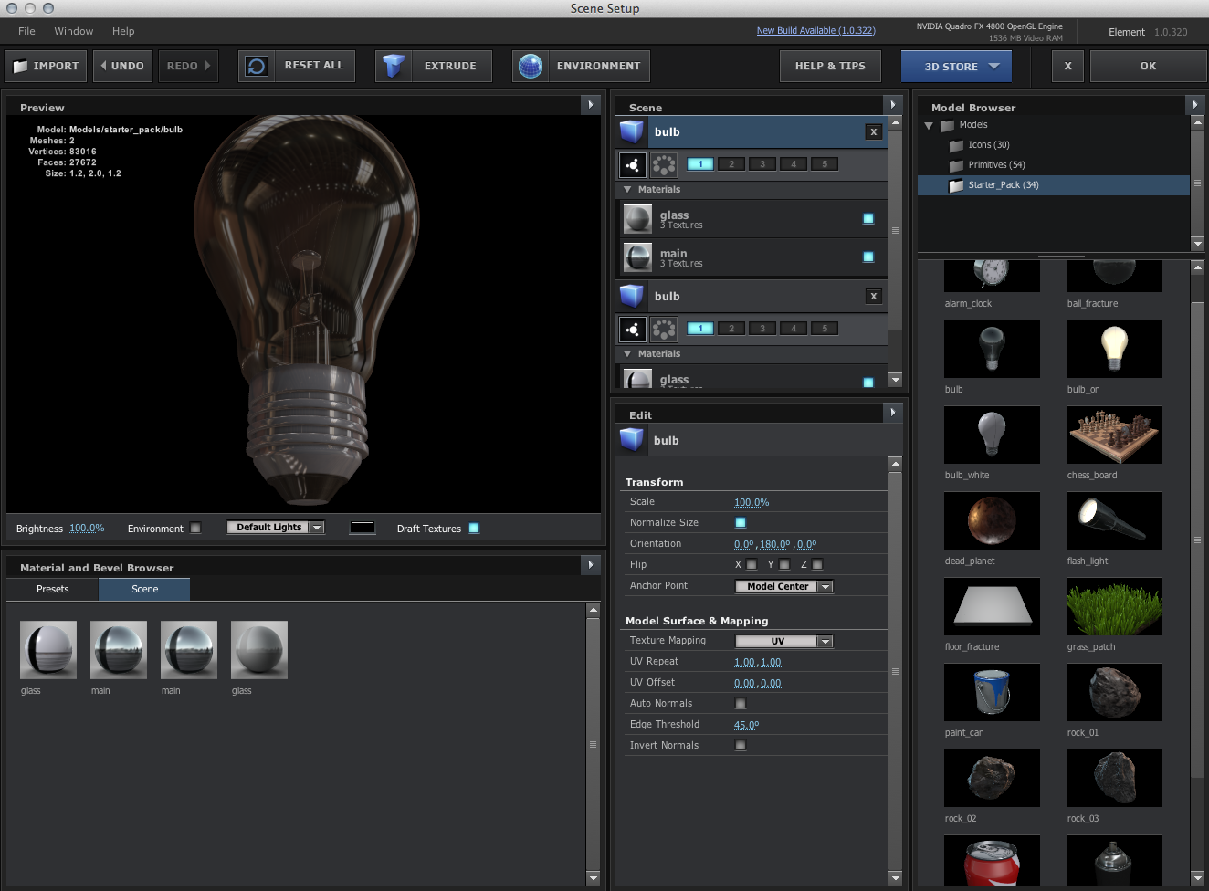Select the first bulb's particle array icon

pyautogui.click(x=664, y=164)
